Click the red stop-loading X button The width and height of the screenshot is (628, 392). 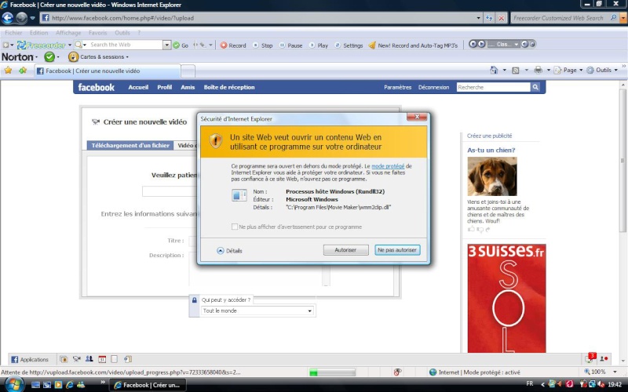point(501,18)
